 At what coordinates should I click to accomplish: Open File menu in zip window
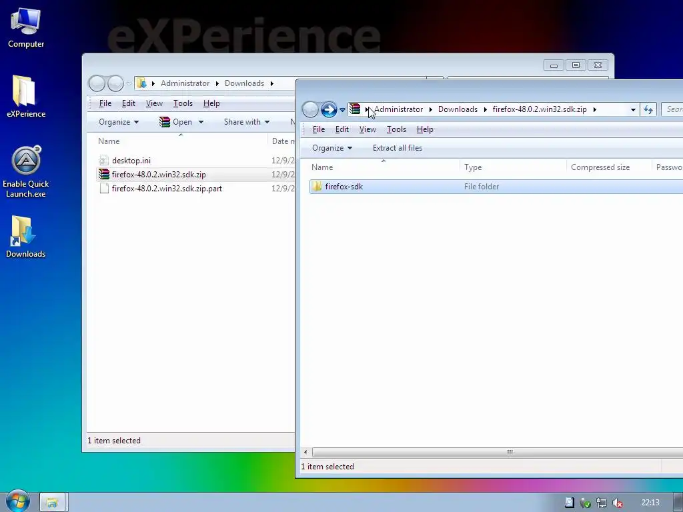pyautogui.click(x=318, y=129)
